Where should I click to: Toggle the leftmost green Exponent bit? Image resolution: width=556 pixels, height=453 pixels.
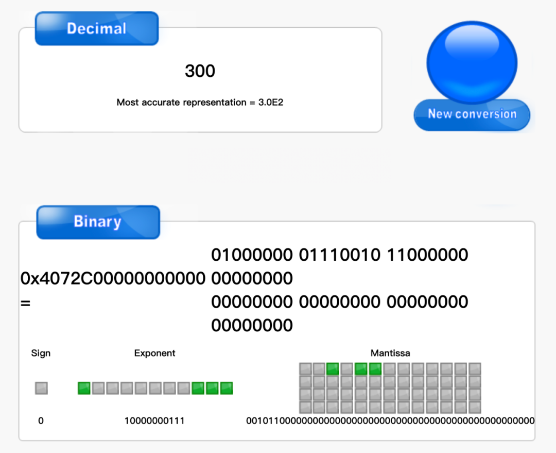[84, 388]
